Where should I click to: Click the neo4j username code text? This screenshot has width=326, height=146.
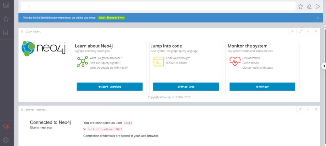point(128,123)
